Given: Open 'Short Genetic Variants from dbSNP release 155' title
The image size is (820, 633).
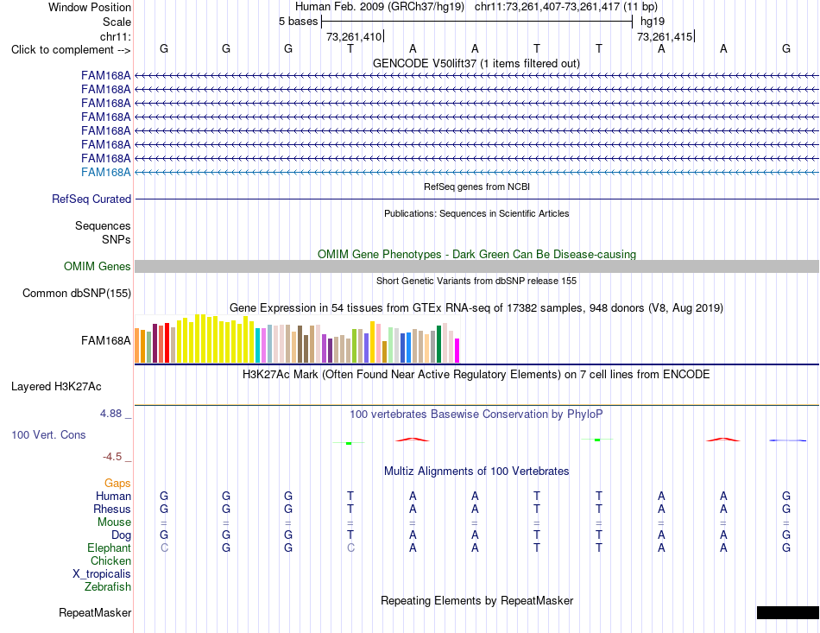Looking at the screenshot, I should [x=476, y=281].
